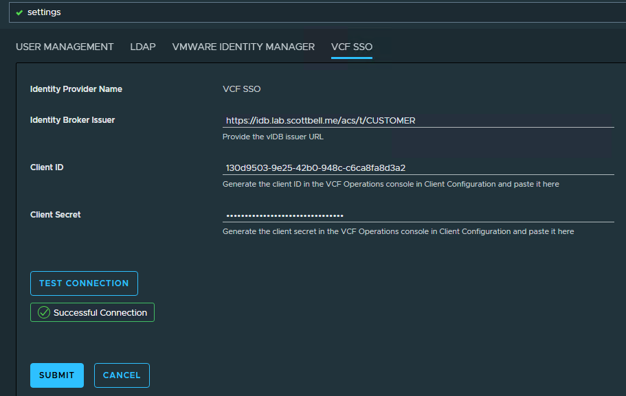Screen dimensions: 626x396
Task: Click the Identity Provider Name label
Action: (76, 89)
